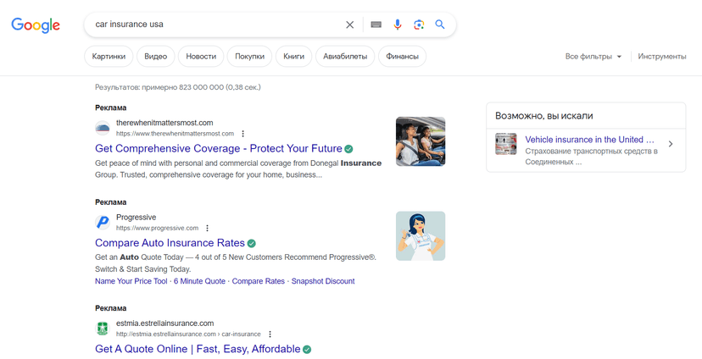Click the Google logo

tap(36, 25)
